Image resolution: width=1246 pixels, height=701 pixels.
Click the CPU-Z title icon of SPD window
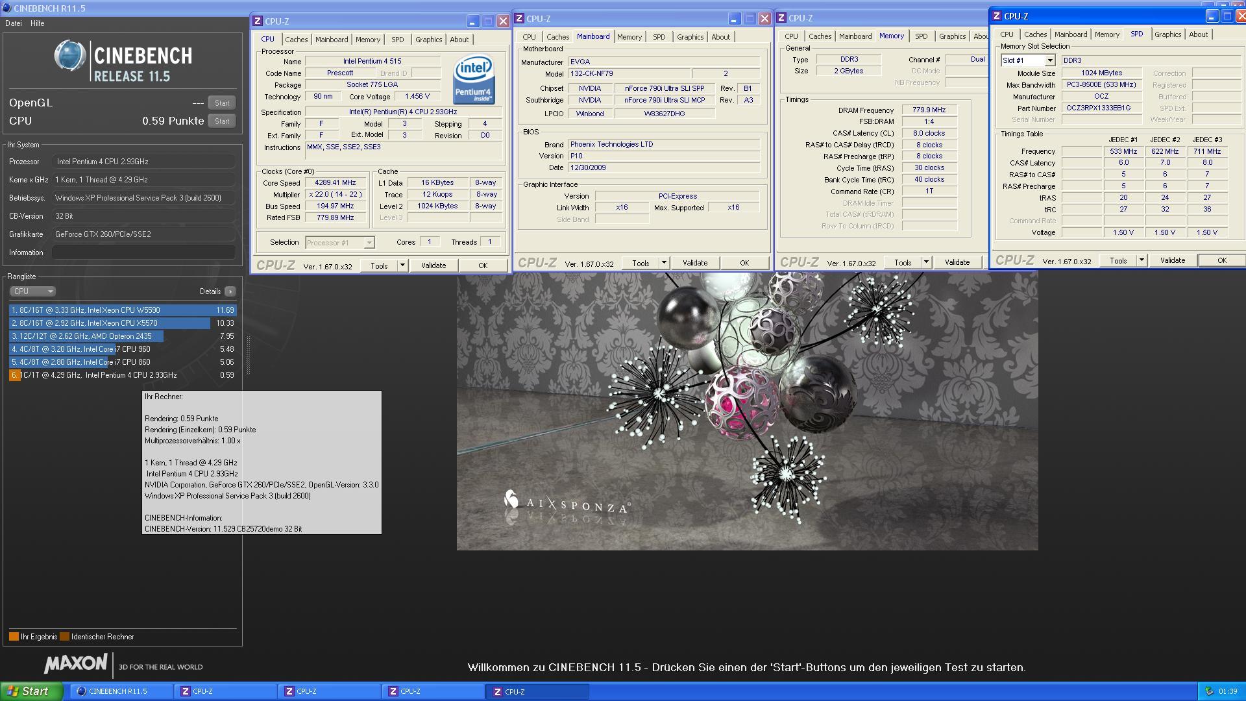(997, 16)
